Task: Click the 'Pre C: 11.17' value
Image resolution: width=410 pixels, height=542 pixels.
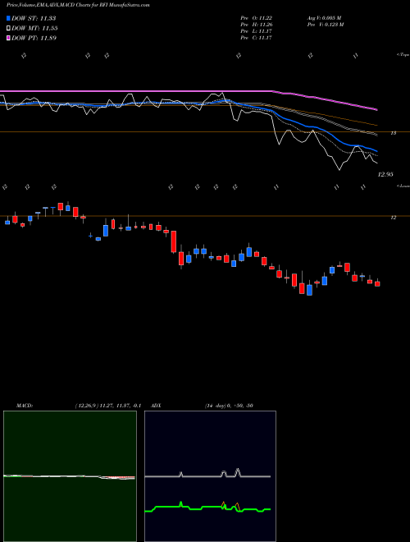Action: 256,38
